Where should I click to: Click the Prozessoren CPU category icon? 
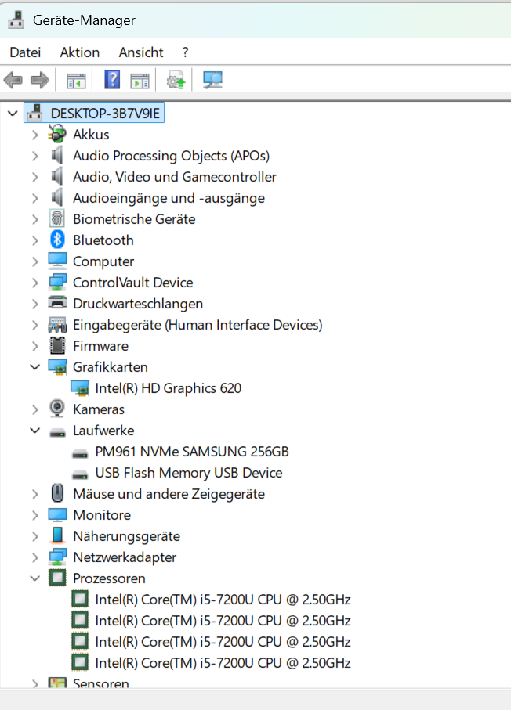click(57, 578)
